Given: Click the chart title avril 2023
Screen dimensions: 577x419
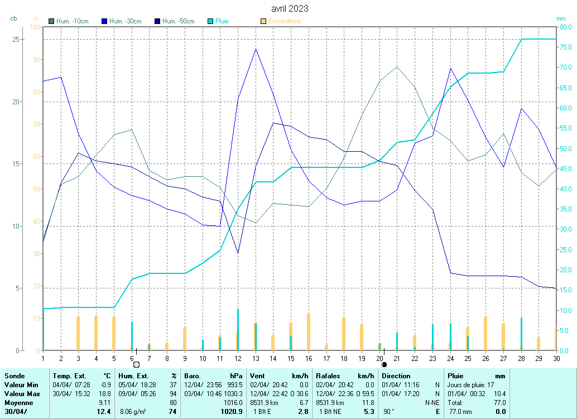Looking at the screenshot, I should 289,9.
